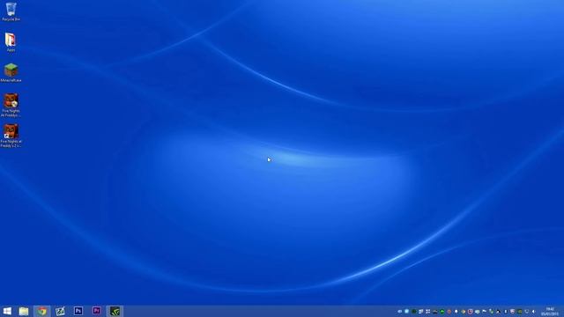Launch Adobe Photoshop from the taskbar

click(x=78, y=311)
